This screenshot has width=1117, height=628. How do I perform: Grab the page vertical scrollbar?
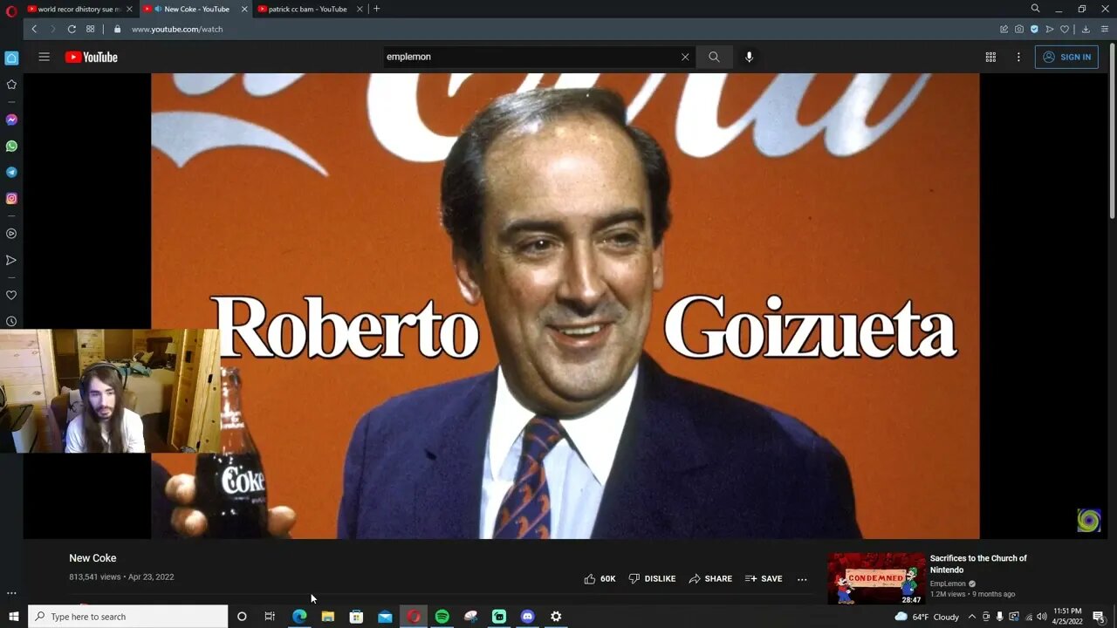pyautogui.click(x=1112, y=131)
